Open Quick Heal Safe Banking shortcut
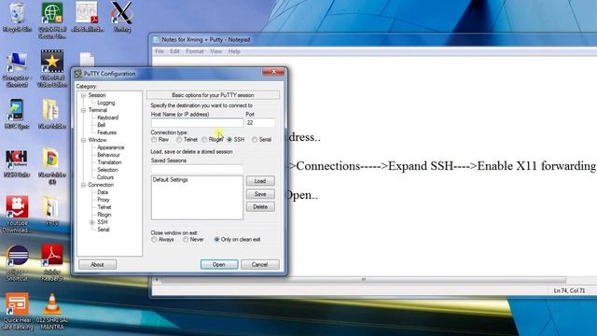 point(17,312)
